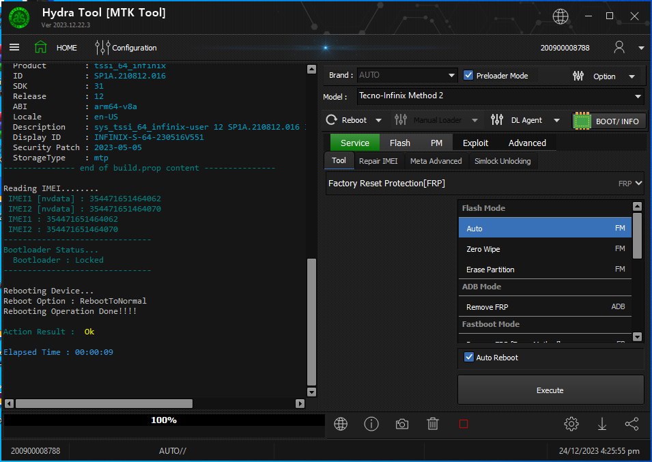This screenshot has height=462, width=652.
Task: Select the Meta Advanced sub-tab
Action: (x=436, y=161)
